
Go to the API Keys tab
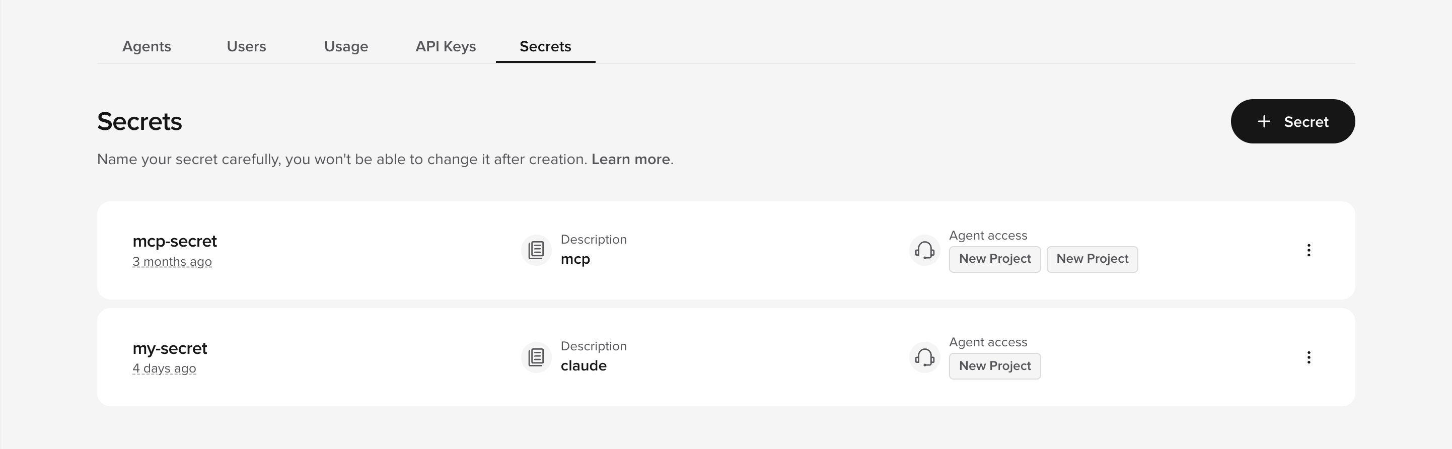point(446,47)
